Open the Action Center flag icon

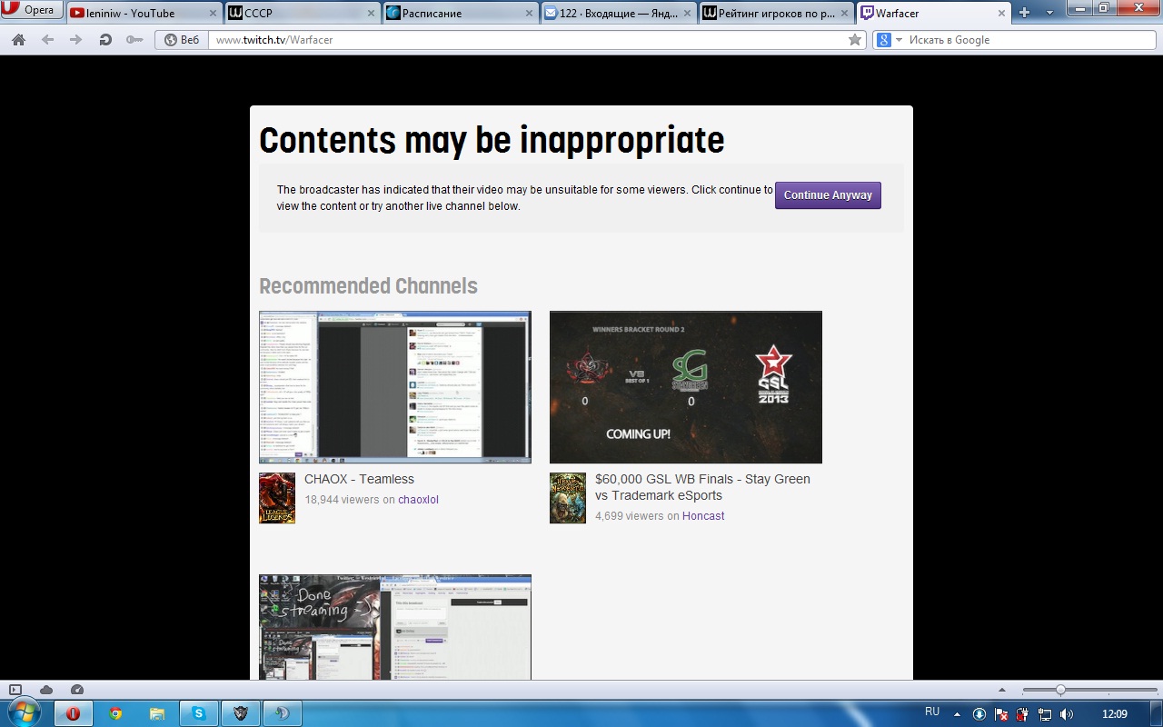tap(1001, 714)
